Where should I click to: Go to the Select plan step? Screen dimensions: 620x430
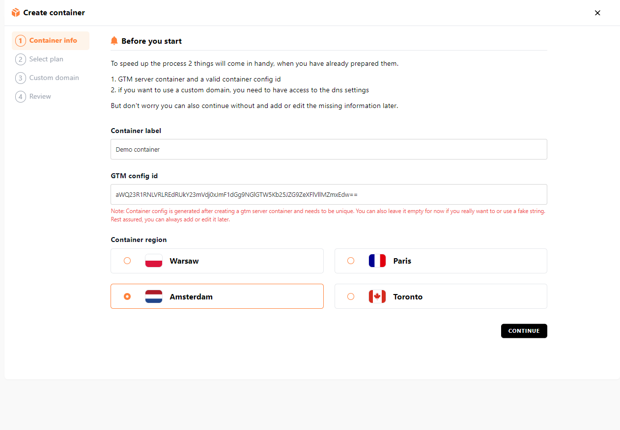46,59
